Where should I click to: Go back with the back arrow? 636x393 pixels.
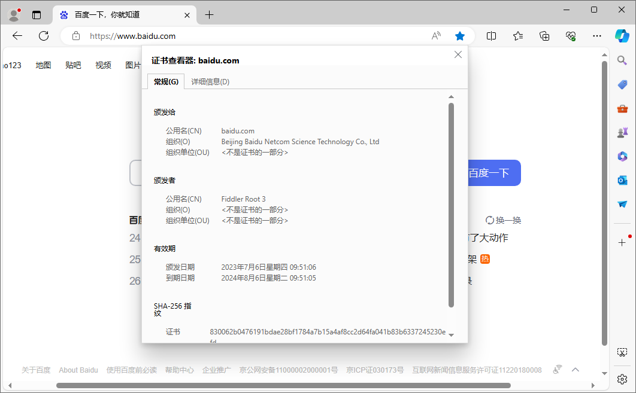tap(17, 36)
